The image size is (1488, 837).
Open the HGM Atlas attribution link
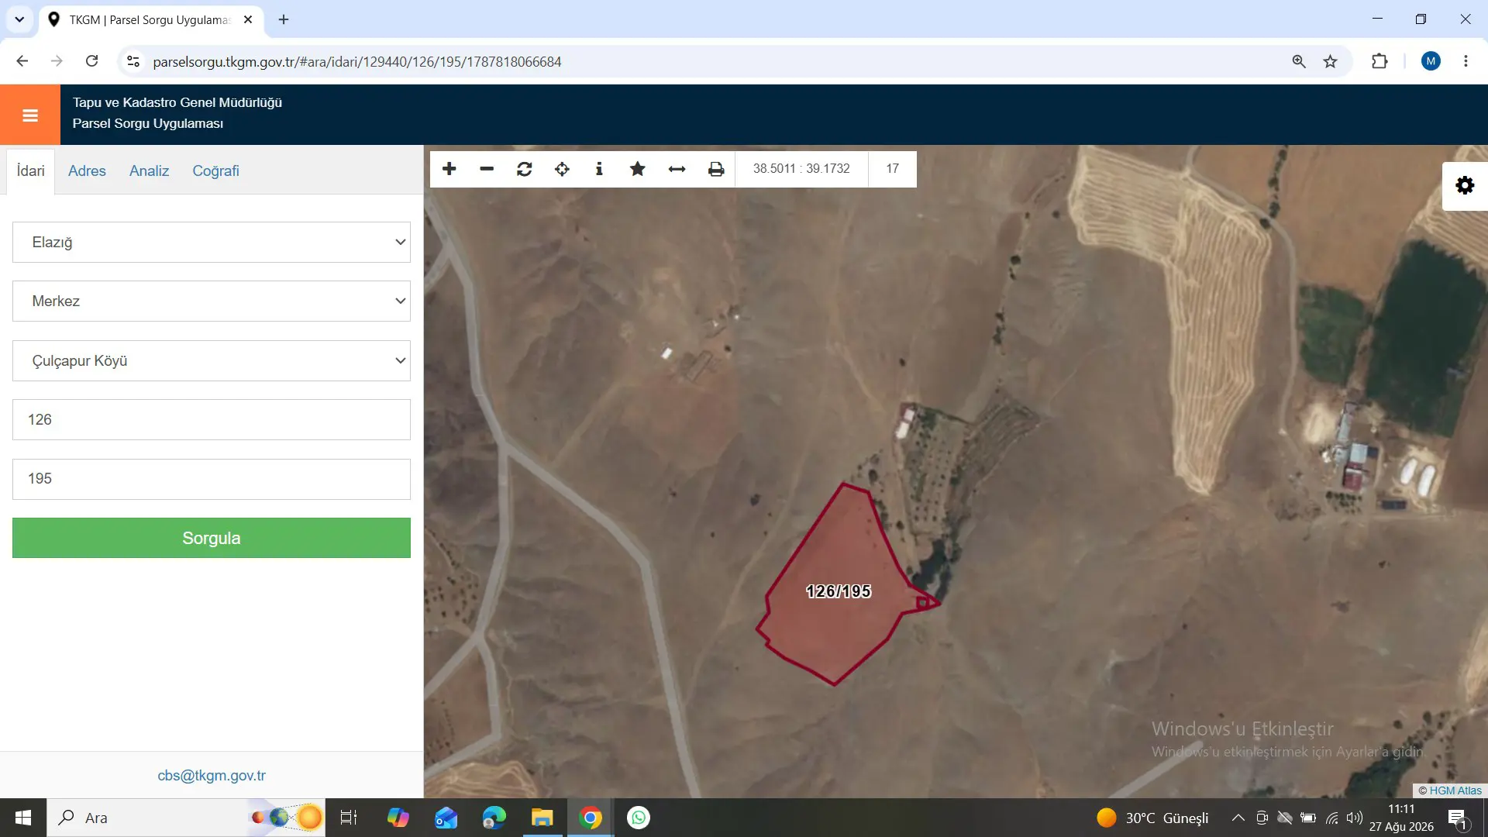point(1455,790)
